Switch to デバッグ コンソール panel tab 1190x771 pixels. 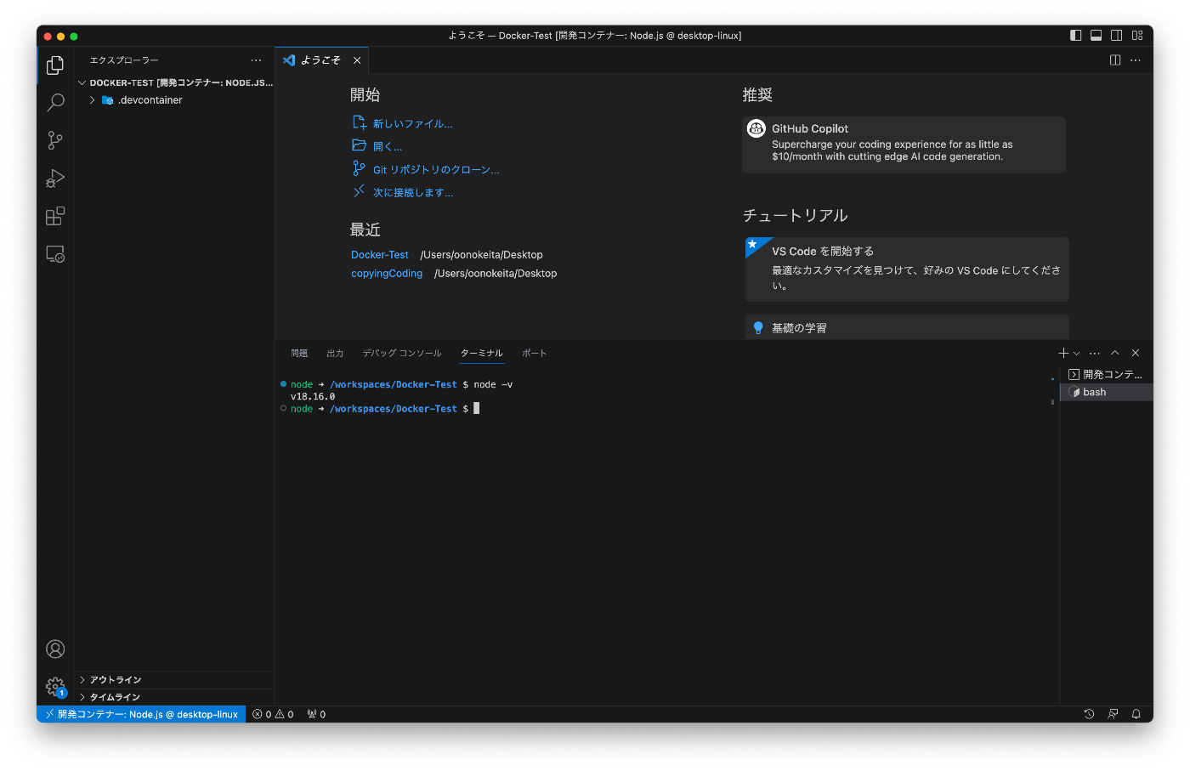point(402,354)
